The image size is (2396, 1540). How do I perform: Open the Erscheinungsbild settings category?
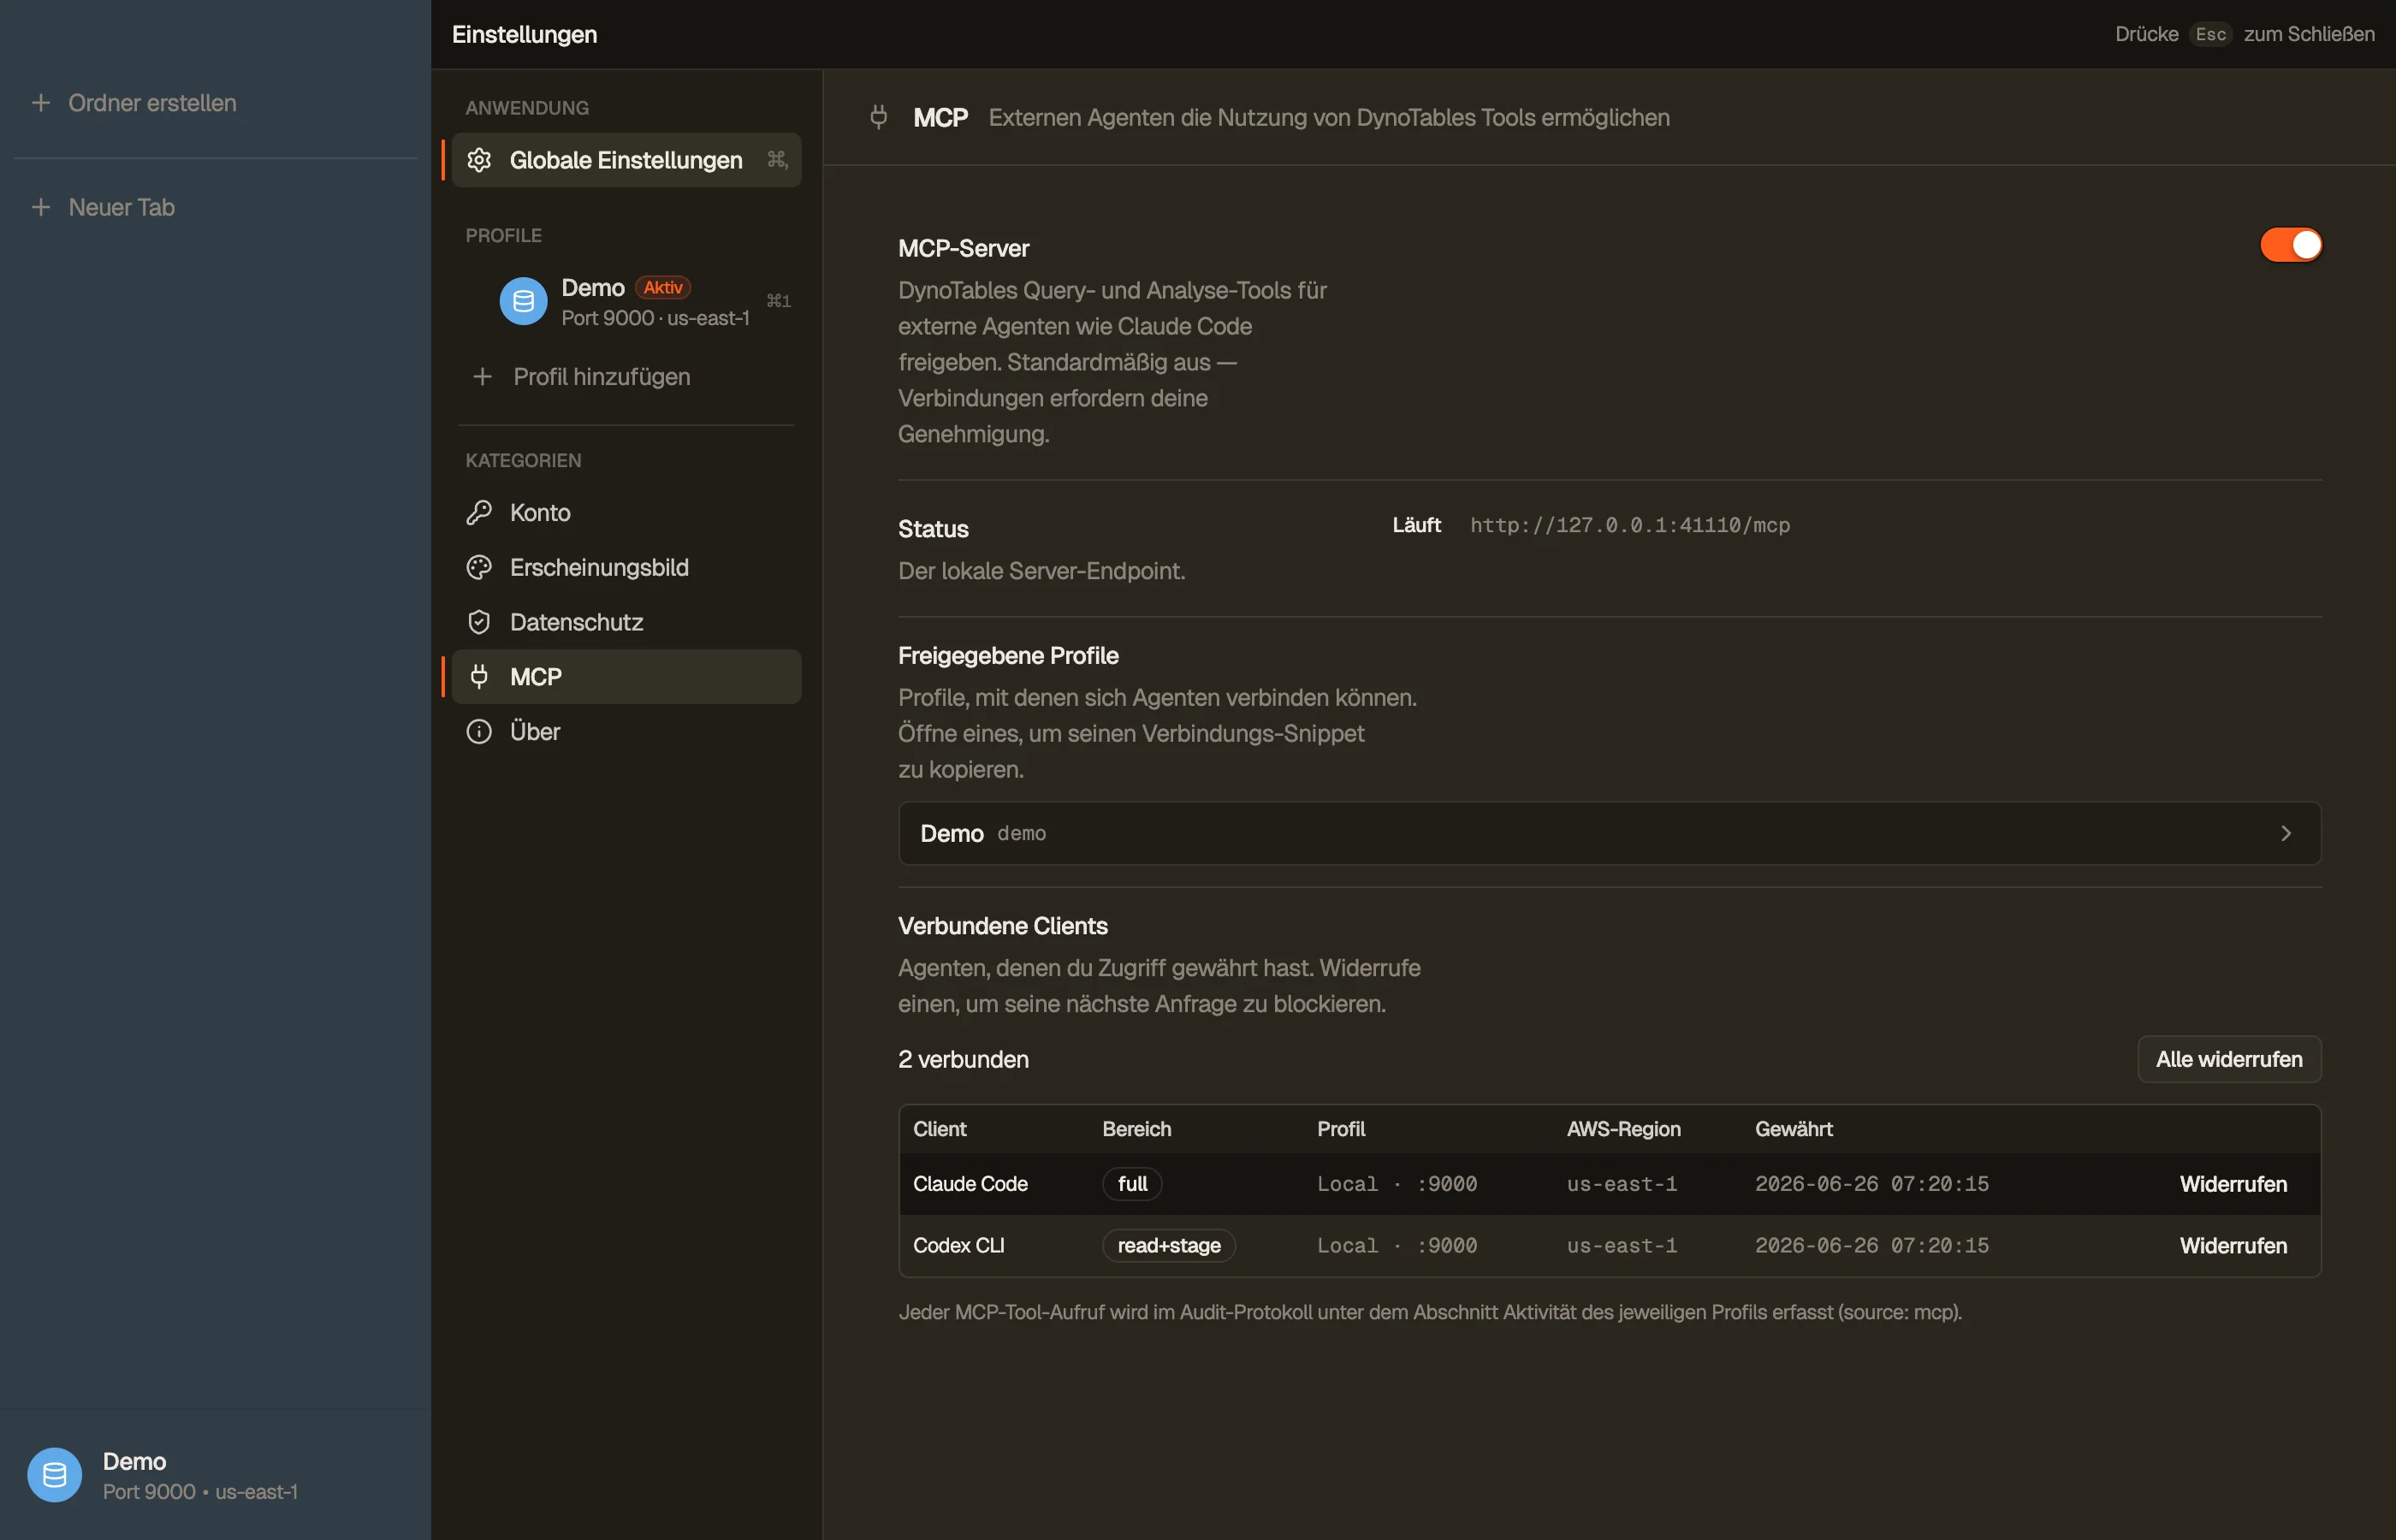click(x=626, y=567)
